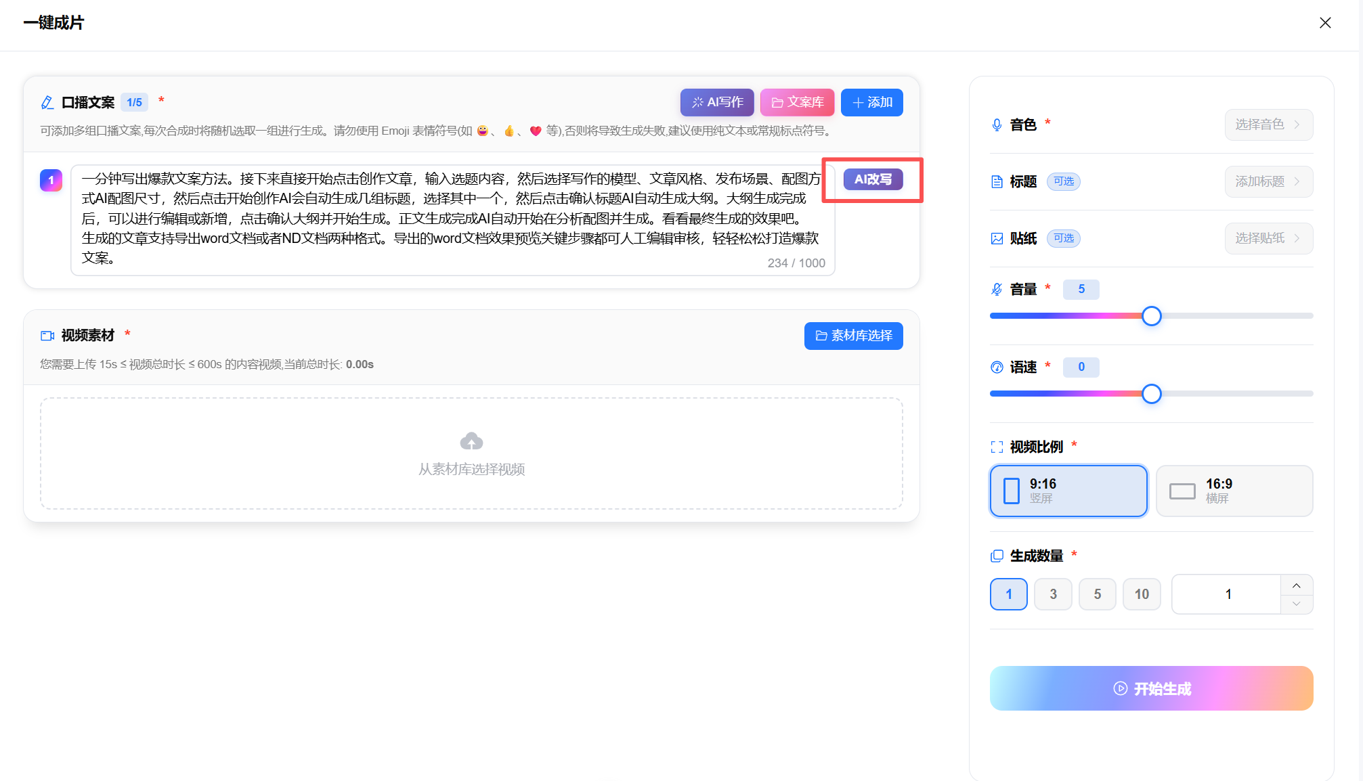
Task: Click the image icon beside 贴纸
Action: click(997, 238)
